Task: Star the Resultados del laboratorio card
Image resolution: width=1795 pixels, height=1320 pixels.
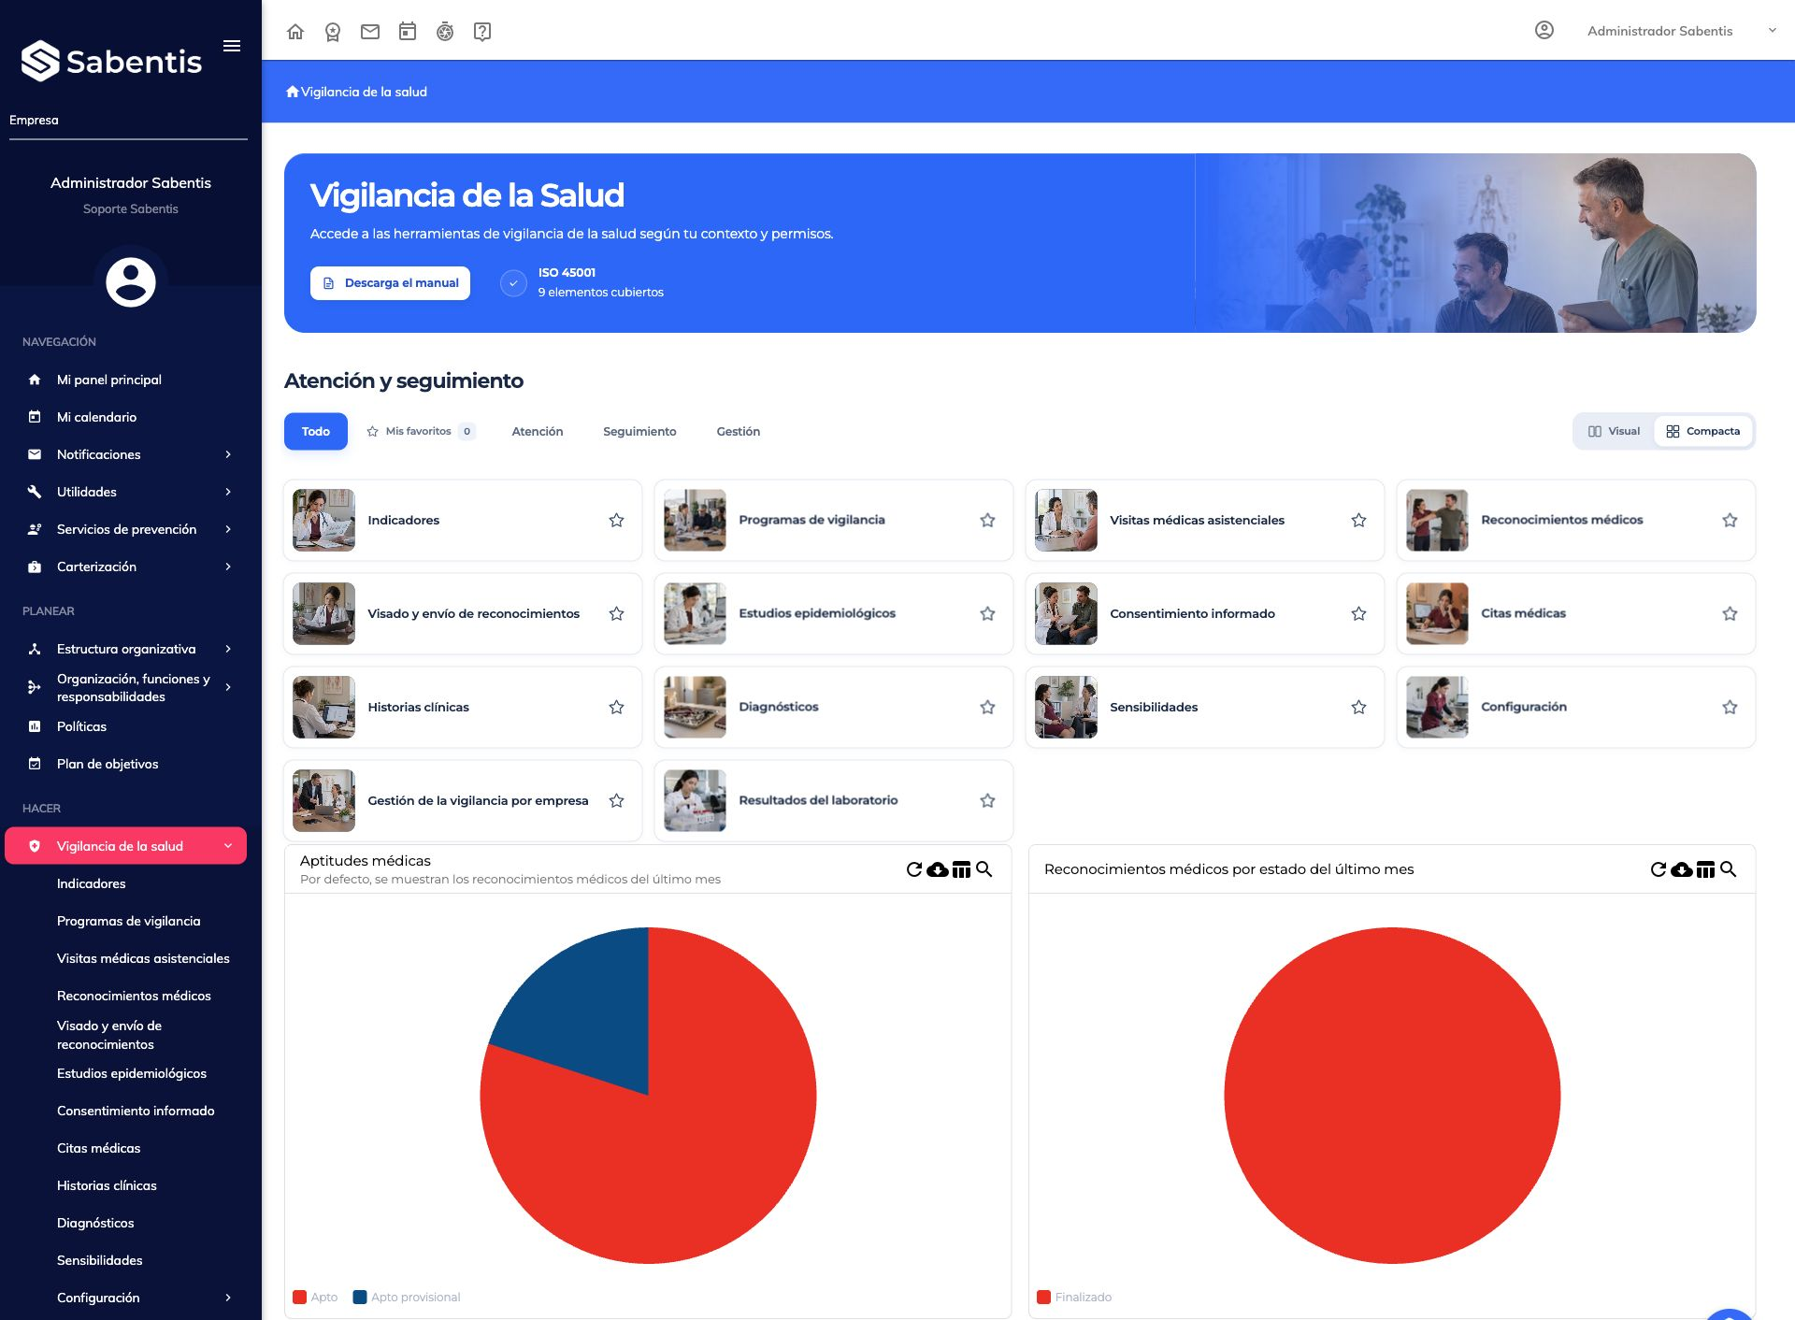Action: [x=987, y=800]
